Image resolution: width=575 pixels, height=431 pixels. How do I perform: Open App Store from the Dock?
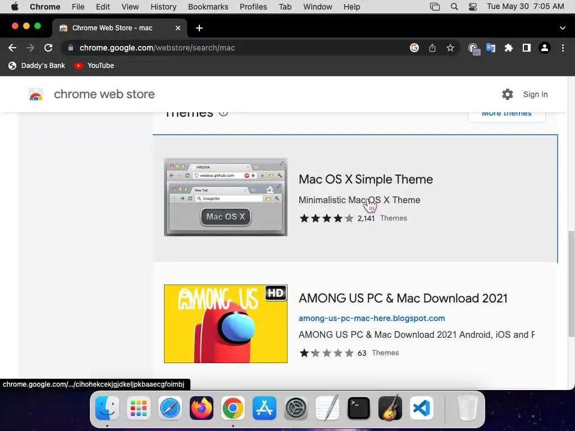tap(264, 408)
